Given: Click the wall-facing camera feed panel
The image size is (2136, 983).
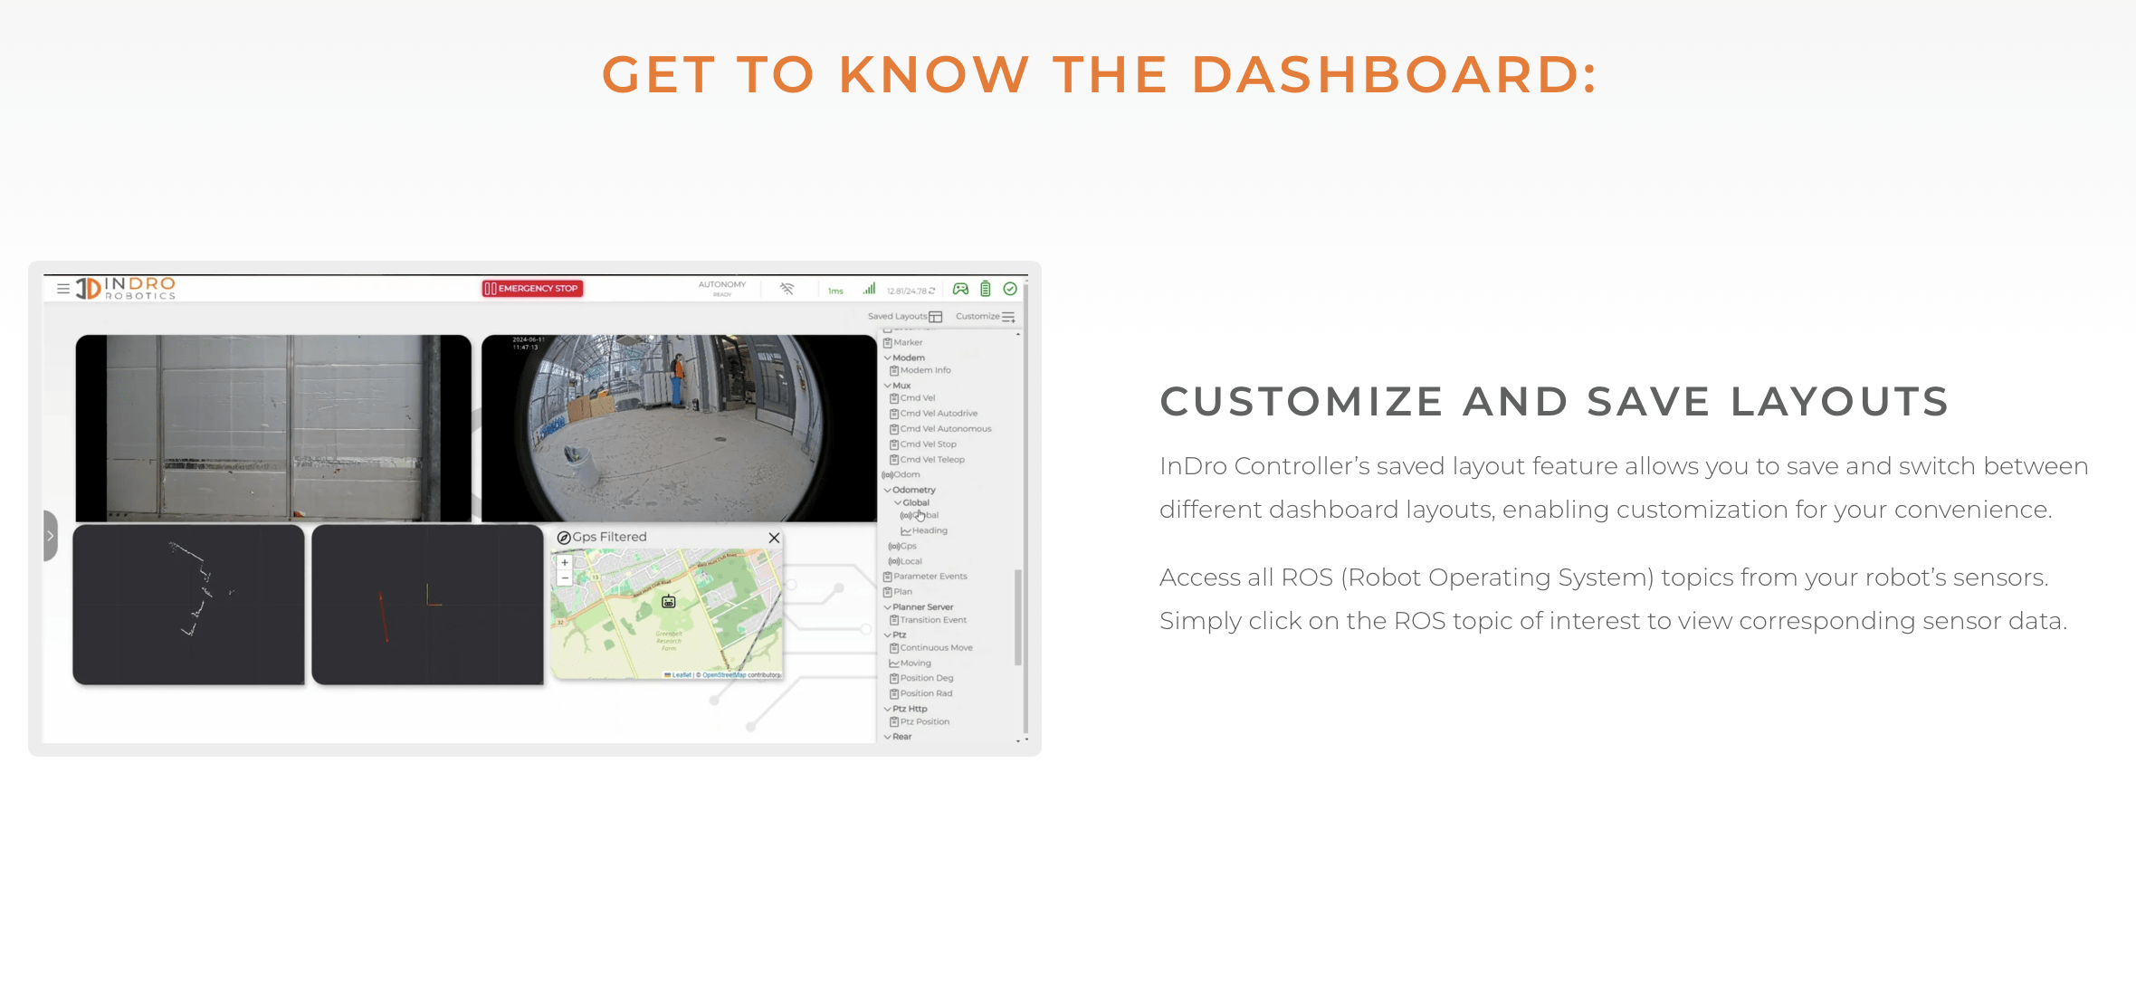Looking at the screenshot, I should point(273,428).
